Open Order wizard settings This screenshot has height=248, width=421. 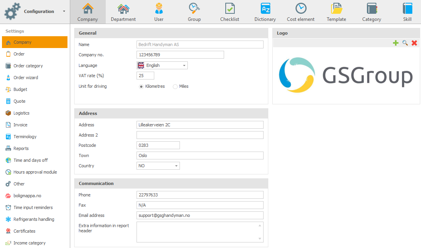click(35, 78)
